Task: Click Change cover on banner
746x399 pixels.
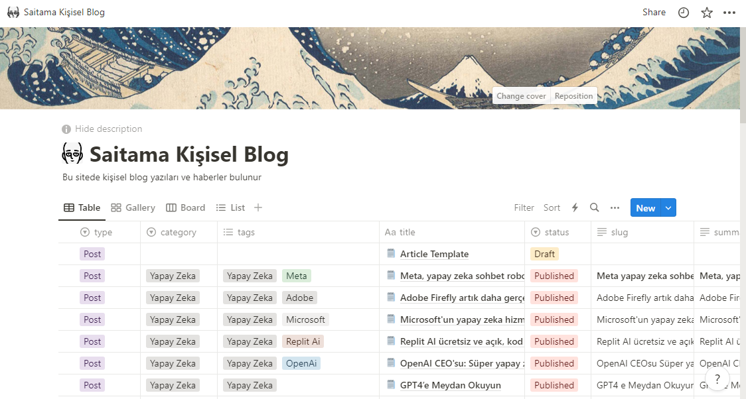Action: pyautogui.click(x=522, y=96)
